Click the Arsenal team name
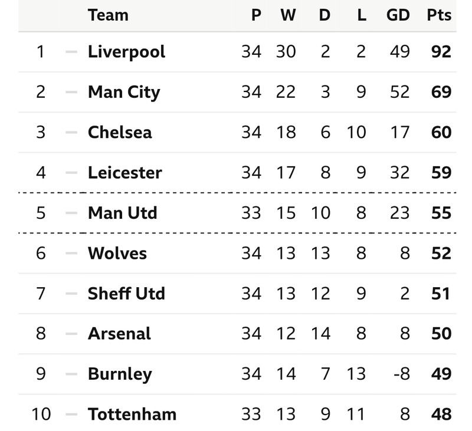This screenshot has height=431, width=472. pos(119,334)
